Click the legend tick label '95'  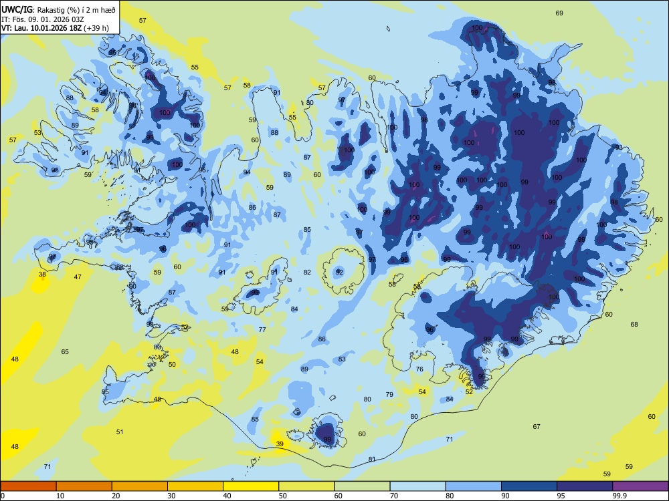pyautogui.click(x=561, y=496)
